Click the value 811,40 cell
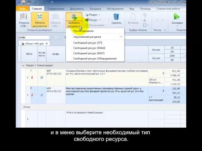202x151 pixels. coord(172,71)
